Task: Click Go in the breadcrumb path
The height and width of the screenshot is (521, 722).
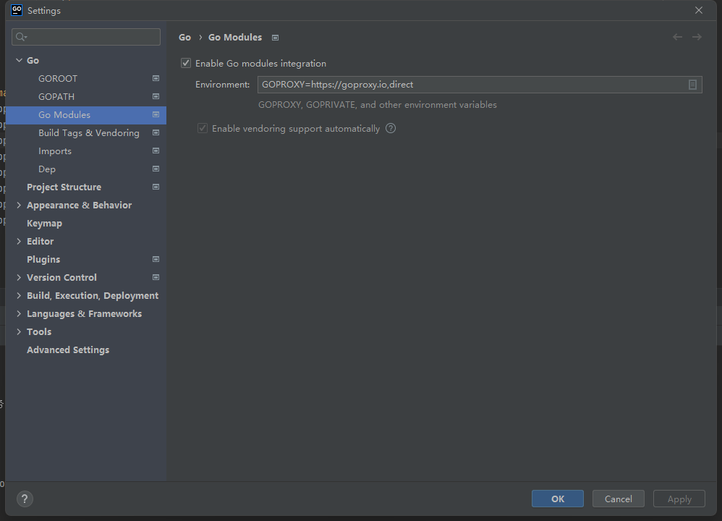Action: [184, 38]
